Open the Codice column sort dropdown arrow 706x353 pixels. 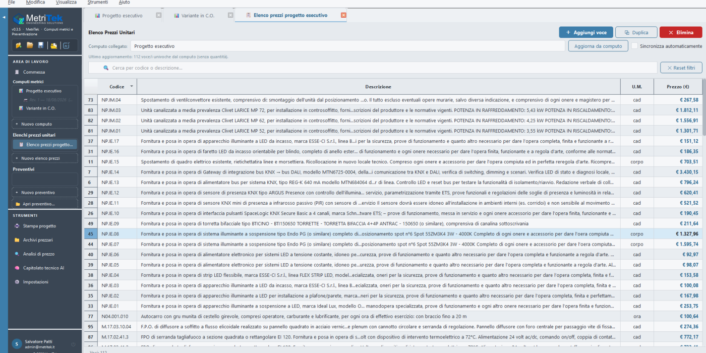point(132,86)
